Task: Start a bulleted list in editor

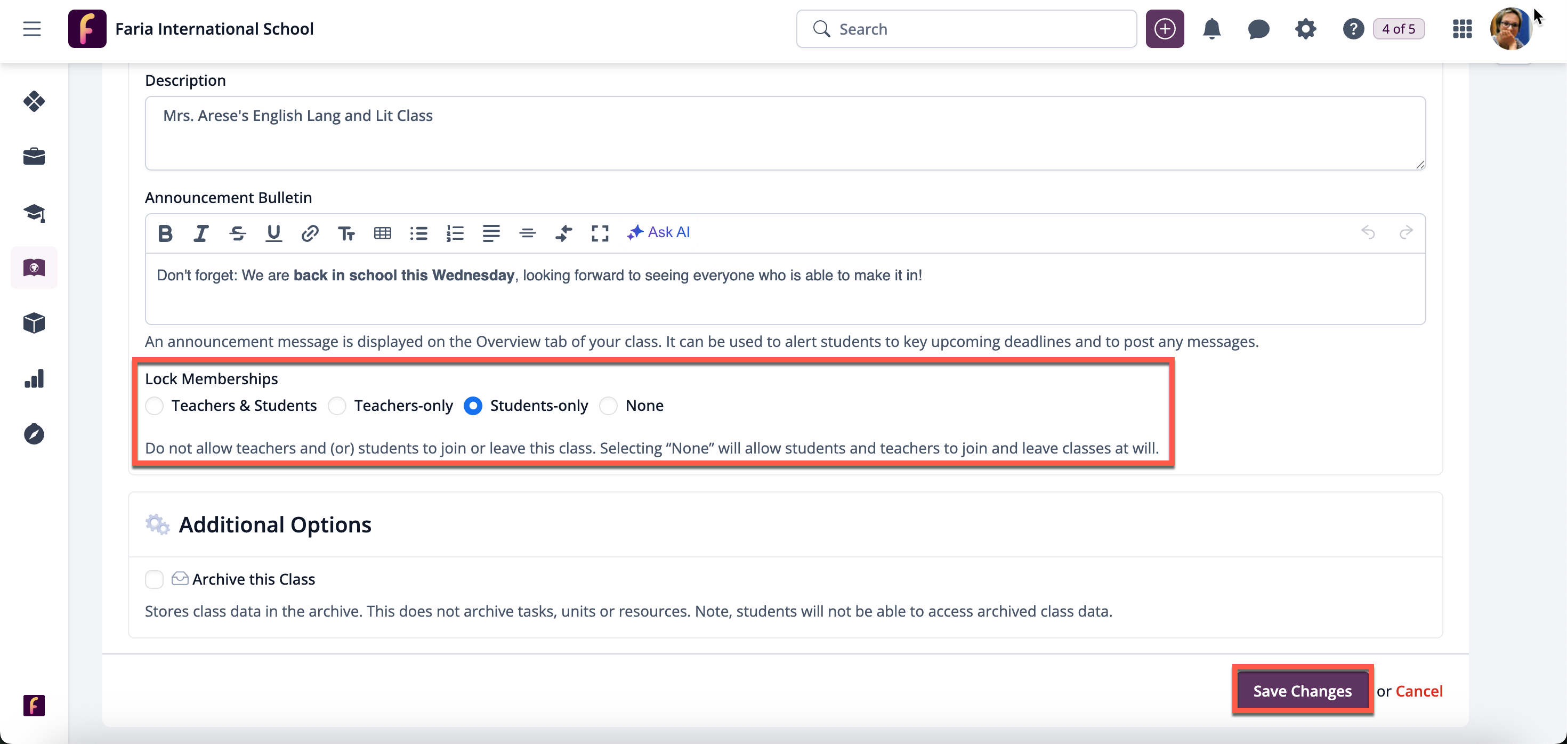Action: coord(418,233)
